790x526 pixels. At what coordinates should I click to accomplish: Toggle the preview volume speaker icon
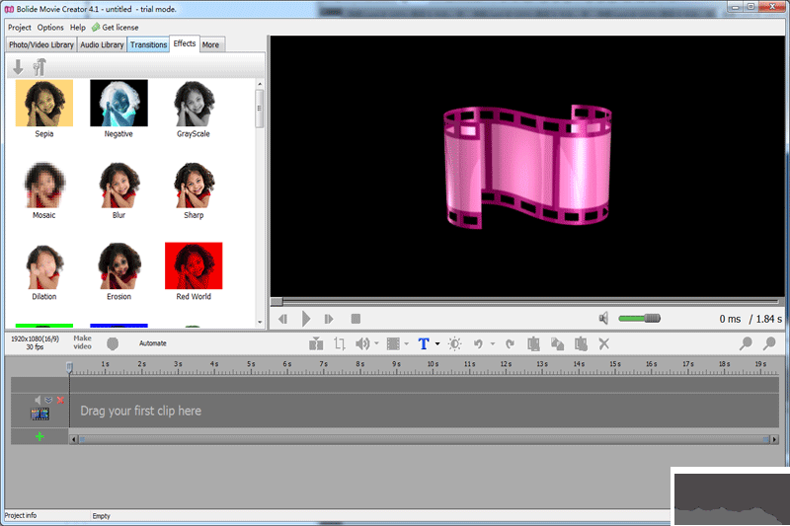point(603,319)
